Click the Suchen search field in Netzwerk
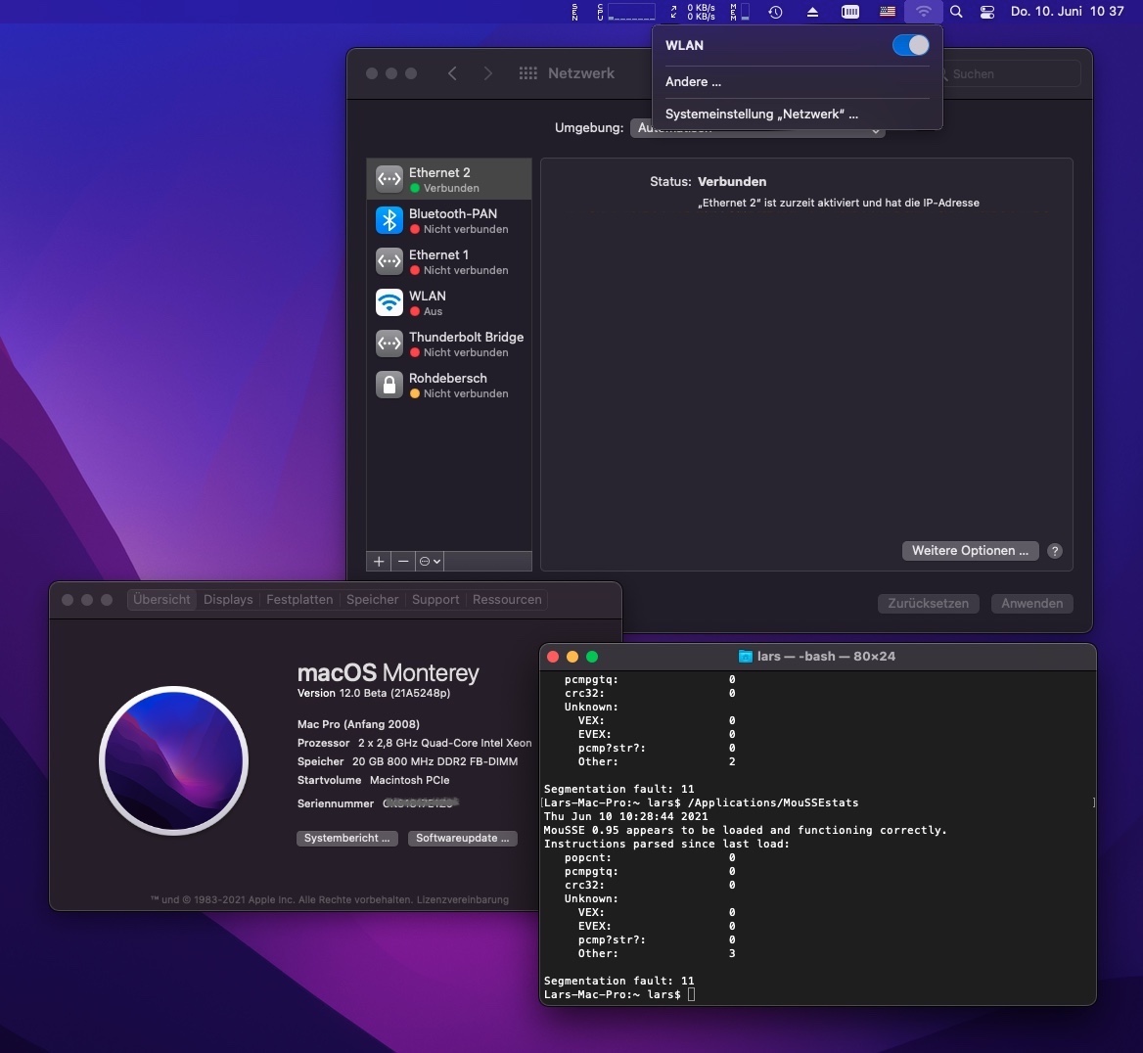 pyautogui.click(x=1010, y=73)
